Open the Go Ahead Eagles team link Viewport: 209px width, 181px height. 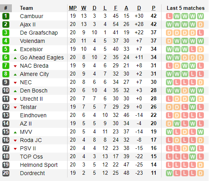point(42,57)
